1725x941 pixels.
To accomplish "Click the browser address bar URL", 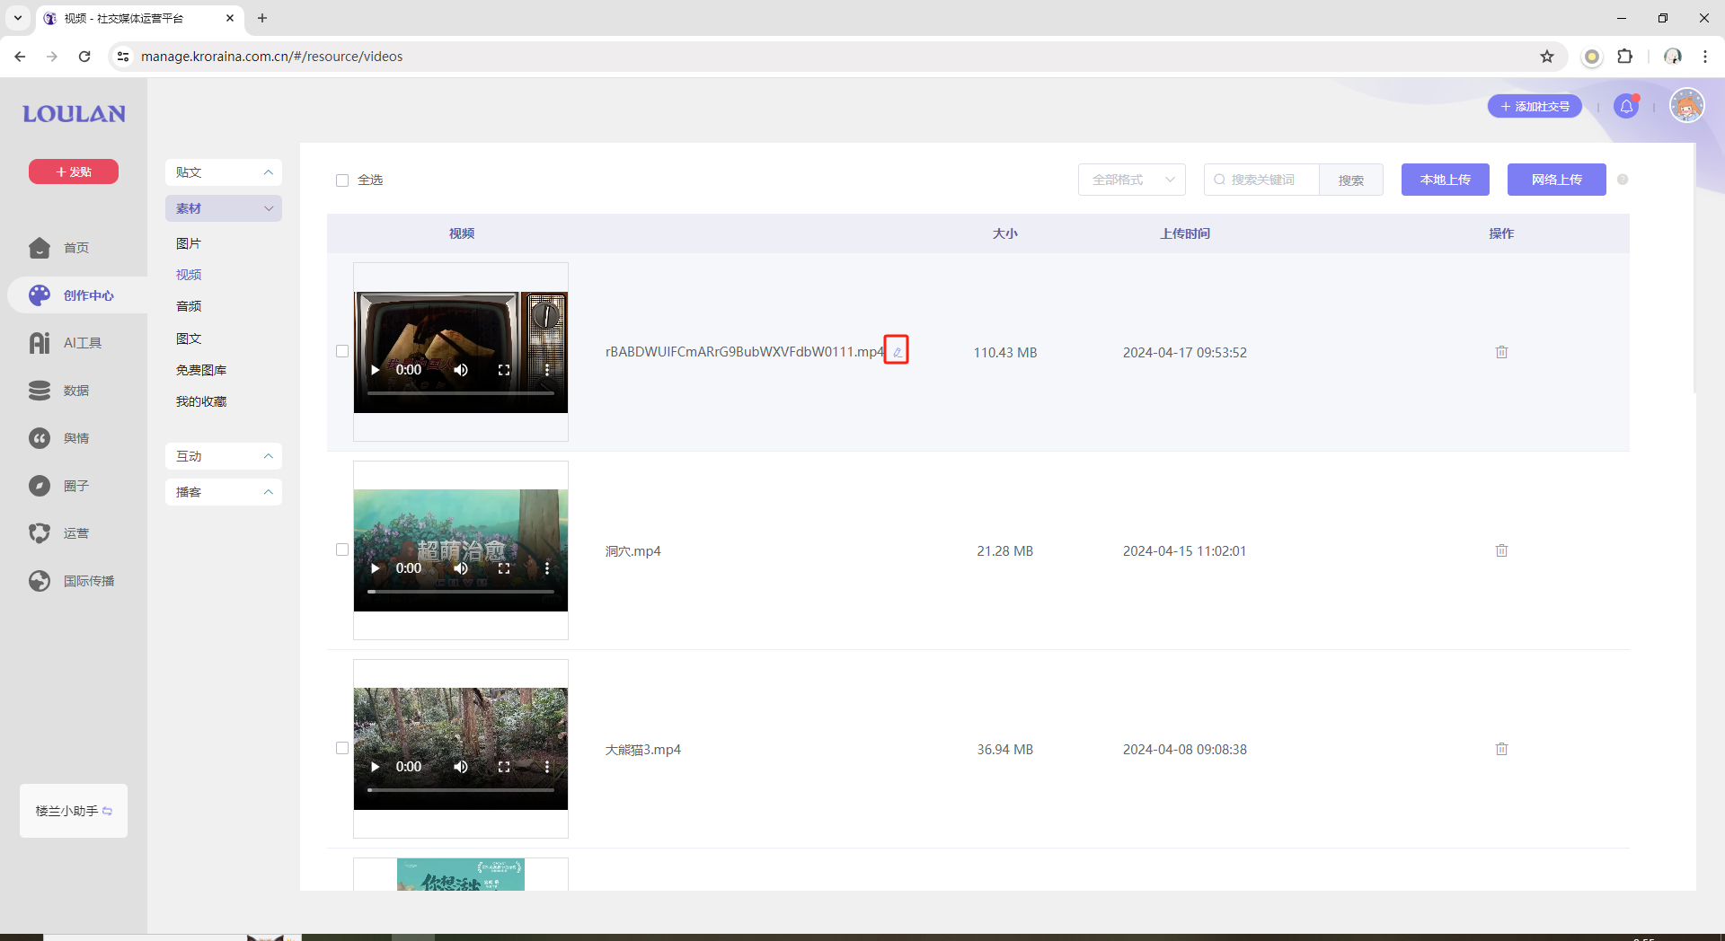I will click(271, 57).
